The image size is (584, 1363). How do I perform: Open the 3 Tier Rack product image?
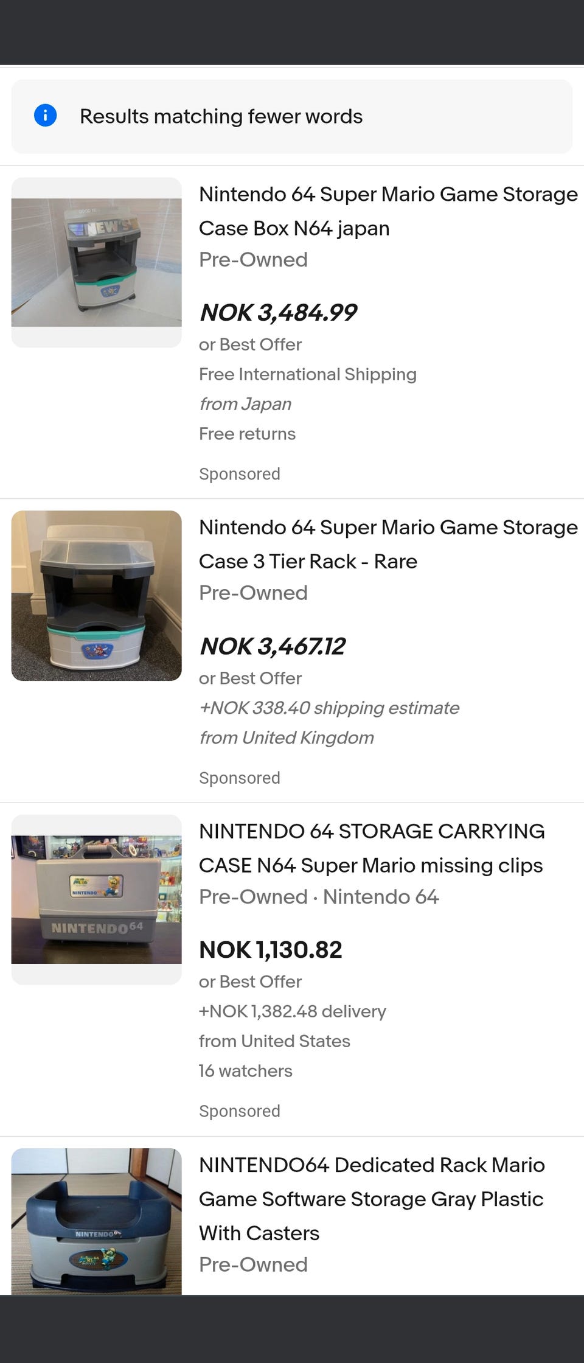(96, 595)
